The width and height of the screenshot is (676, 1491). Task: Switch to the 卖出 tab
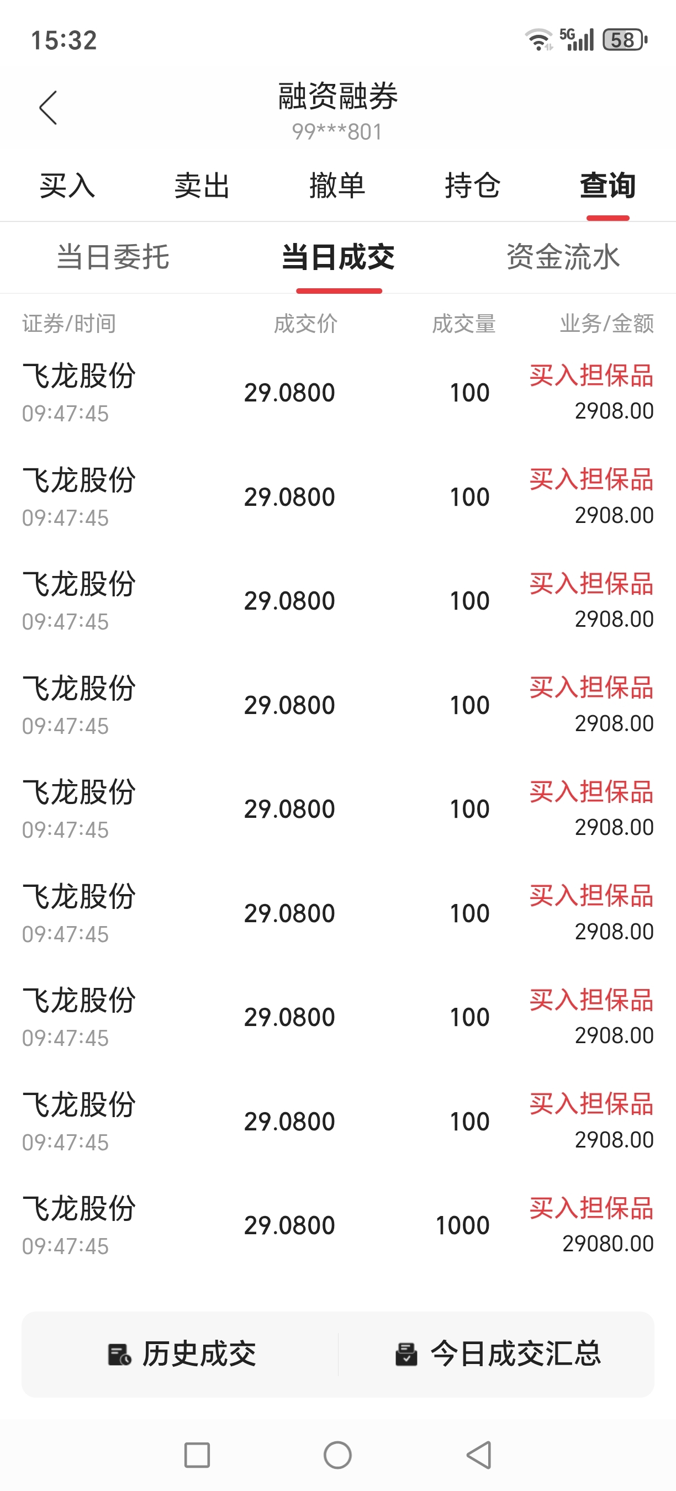point(203,186)
